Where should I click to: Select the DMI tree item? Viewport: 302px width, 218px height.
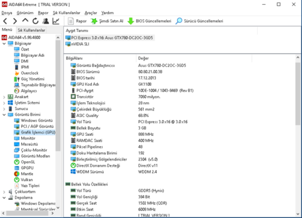(x=21, y=61)
